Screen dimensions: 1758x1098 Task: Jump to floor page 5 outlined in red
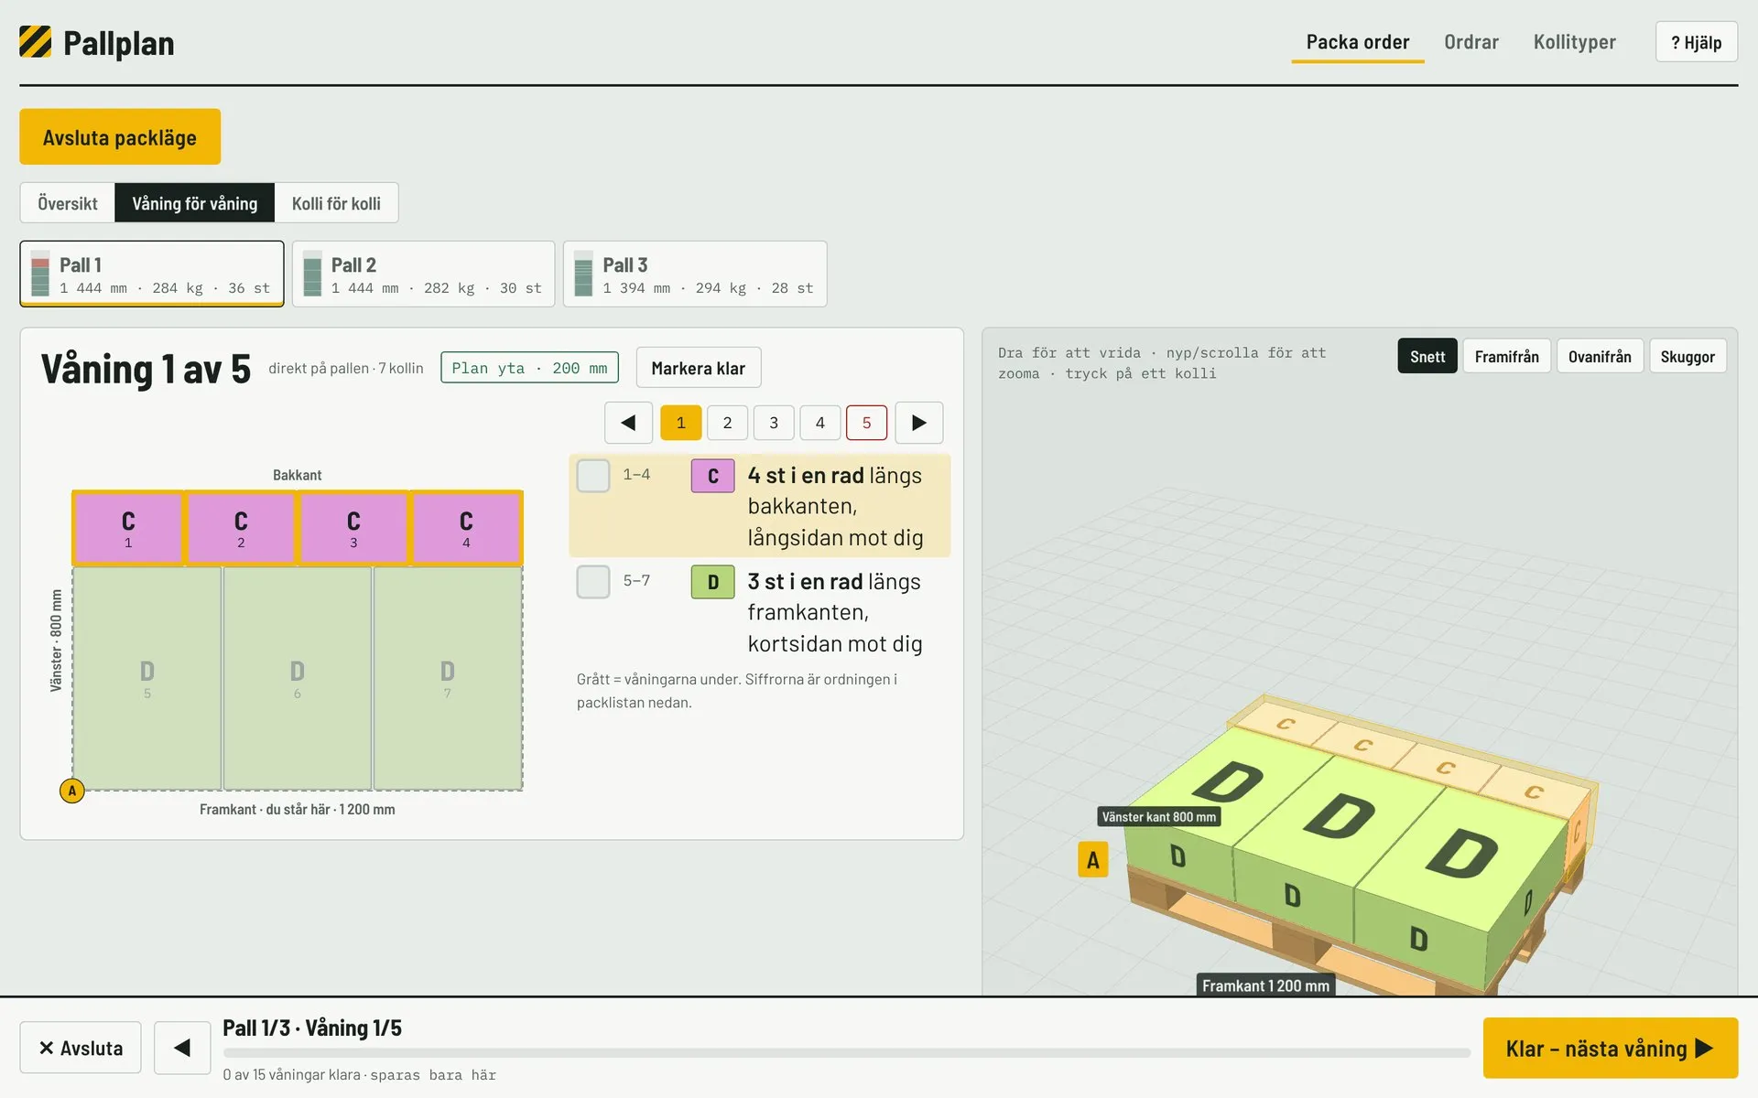(x=866, y=423)
